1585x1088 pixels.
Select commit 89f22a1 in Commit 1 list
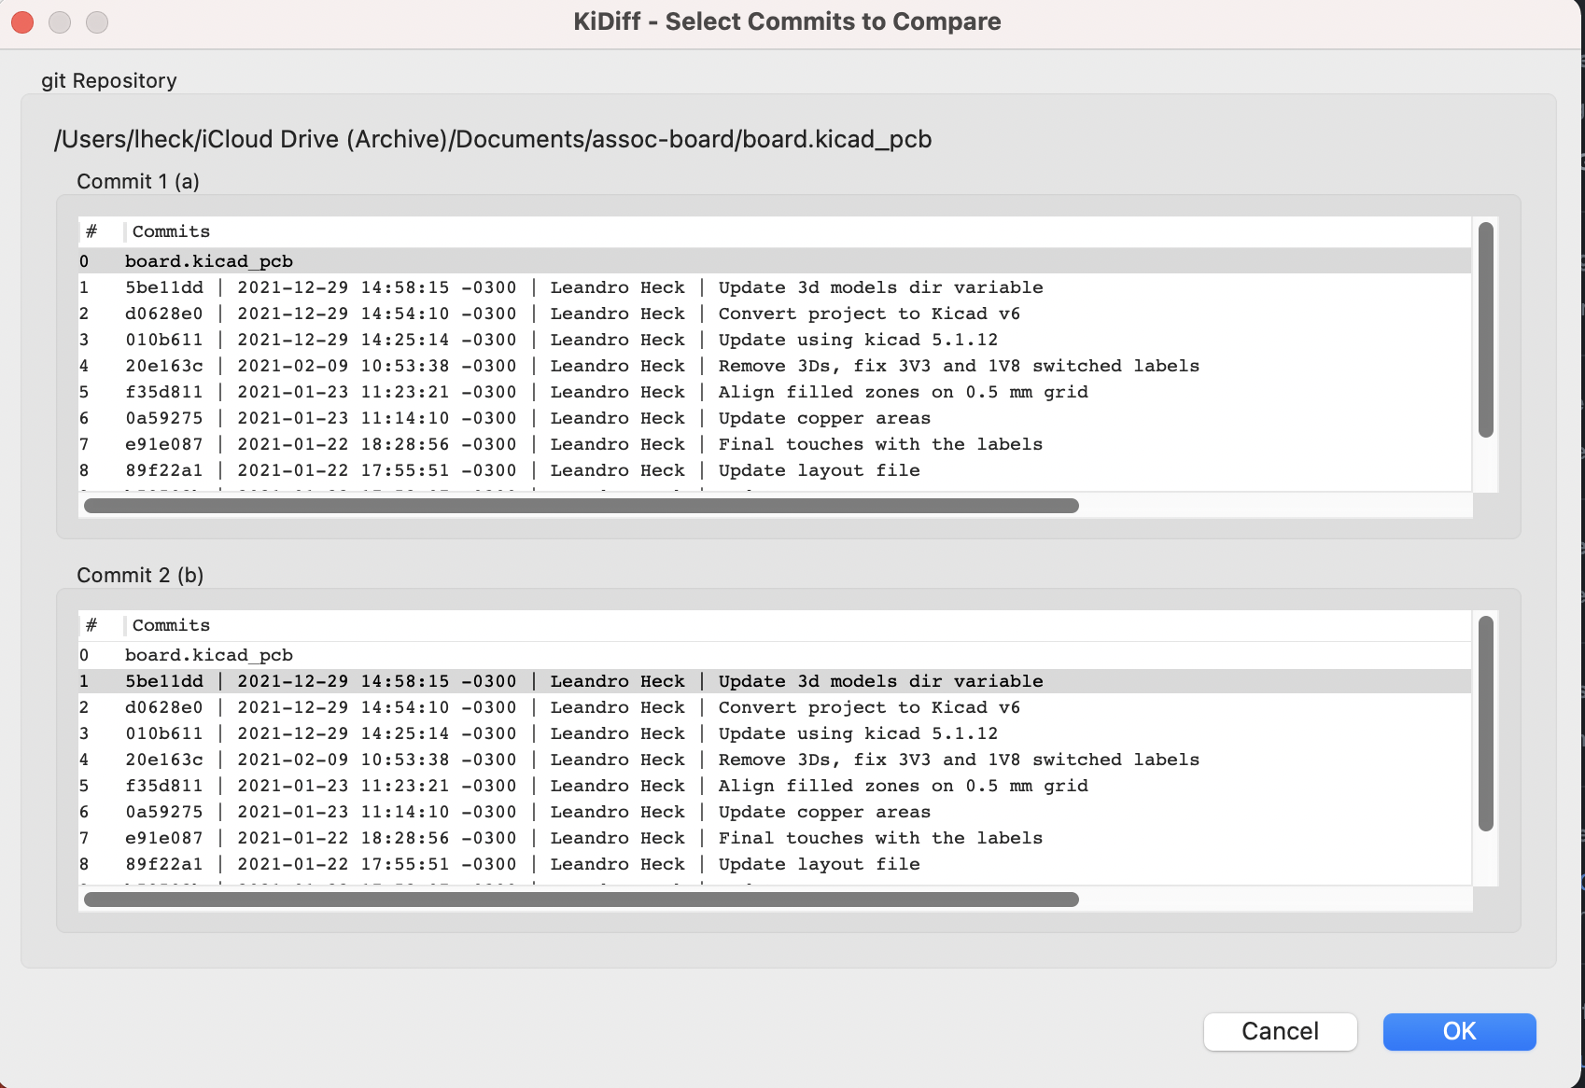tap(775, 470)
